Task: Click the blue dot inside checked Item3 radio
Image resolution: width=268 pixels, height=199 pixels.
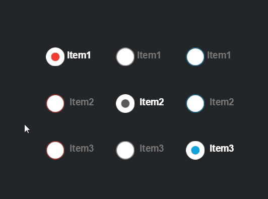Action: (x=195, y=150)
